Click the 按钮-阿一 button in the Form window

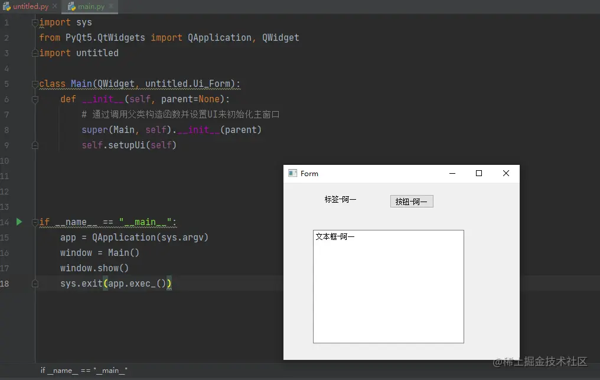[x=412, y=202]
